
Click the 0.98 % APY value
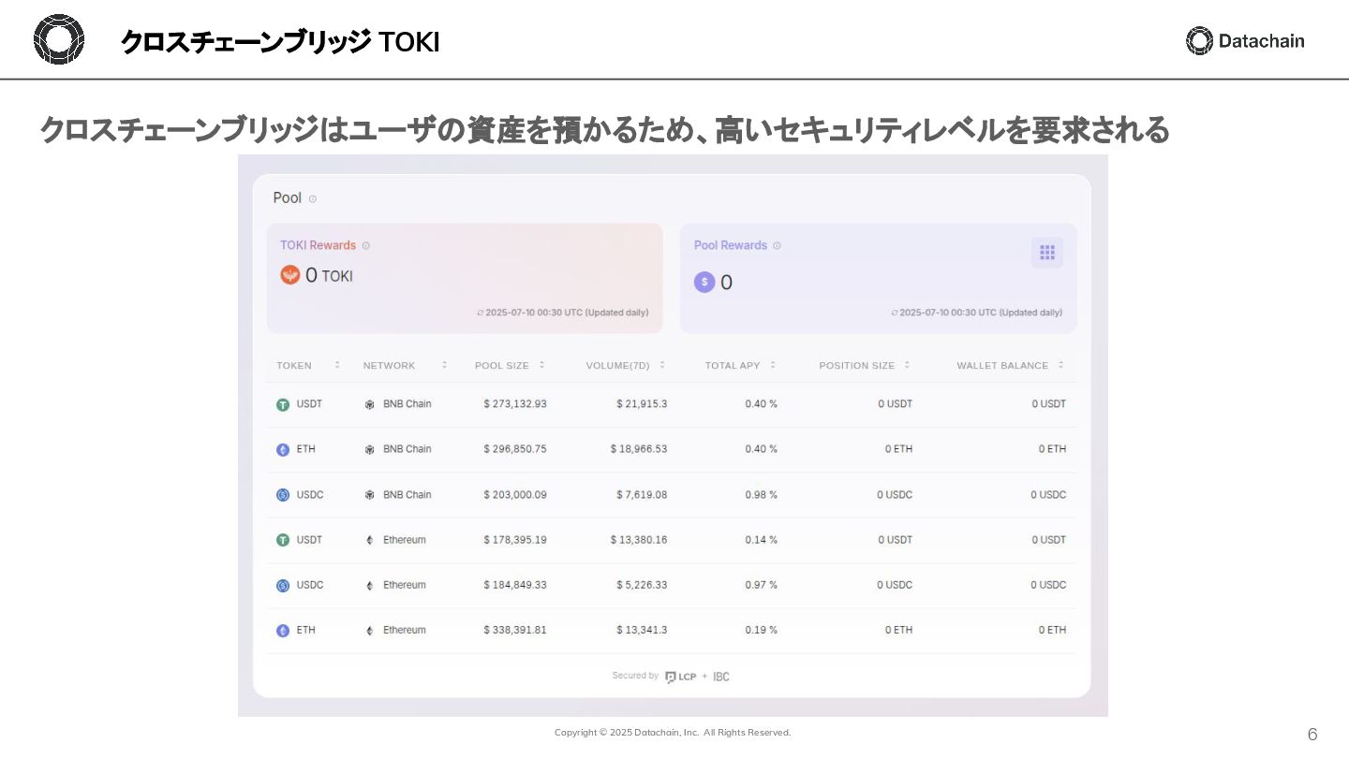pos(762,495)
